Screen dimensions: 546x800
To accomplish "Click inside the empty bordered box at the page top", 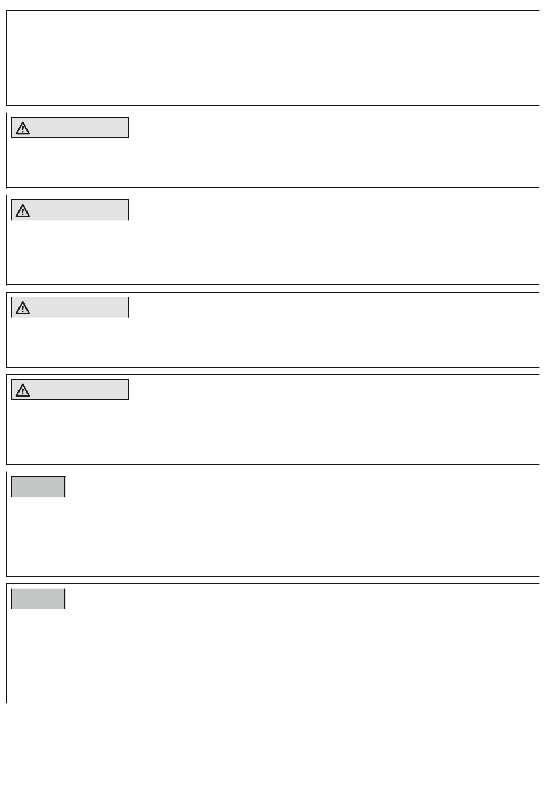I will tap(272, 57).
